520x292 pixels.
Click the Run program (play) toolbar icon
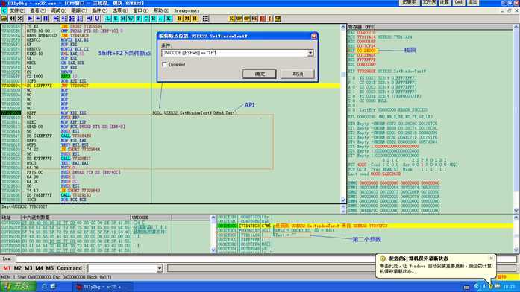[x=30, y=19]
